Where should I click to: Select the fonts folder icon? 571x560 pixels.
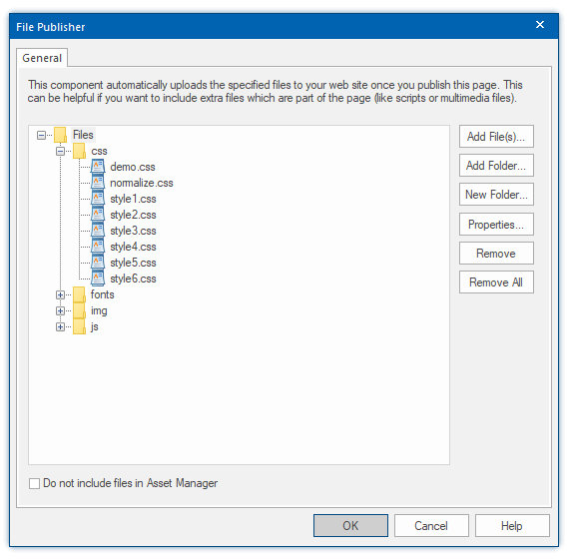[79, 294]
